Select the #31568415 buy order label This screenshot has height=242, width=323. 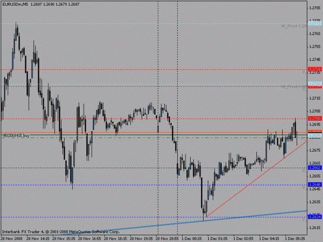tap(16, 135)
